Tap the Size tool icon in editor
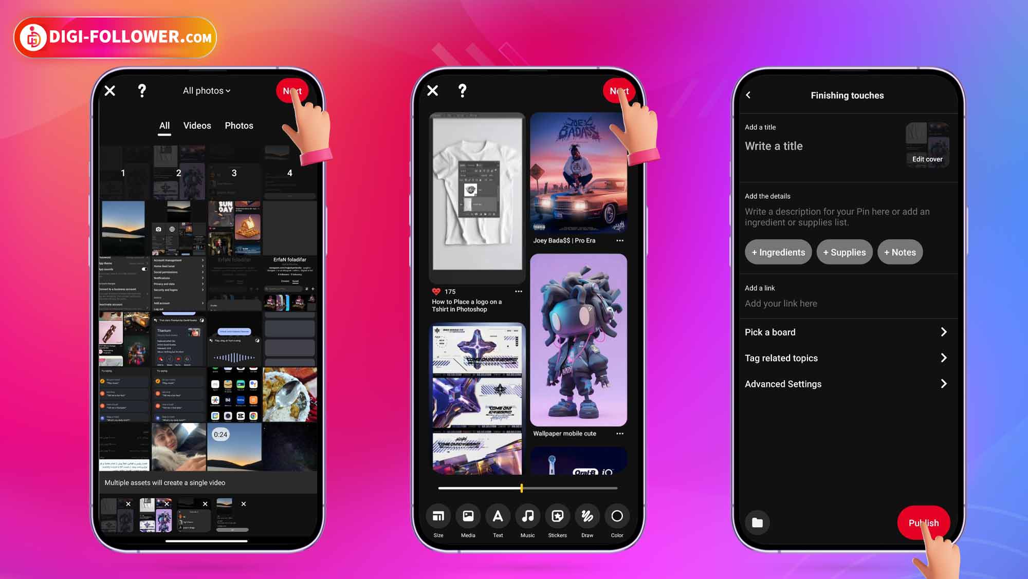 (439, 516)
